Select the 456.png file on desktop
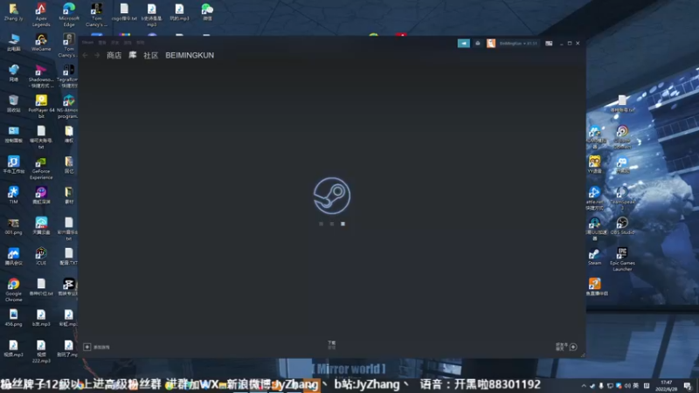The width and height of the screenshot is (699, 393). [x=13, y=318]
